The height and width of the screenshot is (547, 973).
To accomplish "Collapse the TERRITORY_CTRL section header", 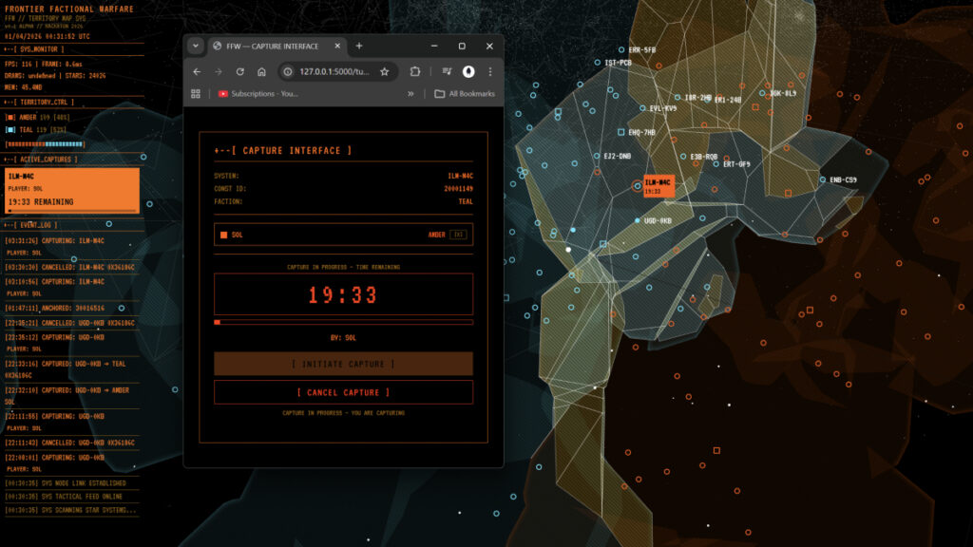I will [x=38, y=102].
